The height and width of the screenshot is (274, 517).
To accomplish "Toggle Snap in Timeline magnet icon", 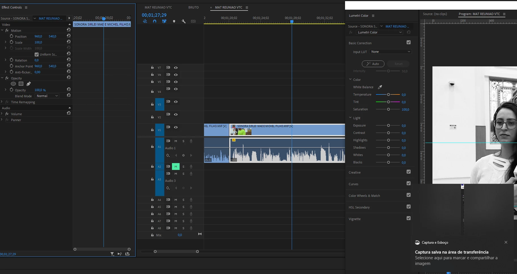I will [155, 21].
